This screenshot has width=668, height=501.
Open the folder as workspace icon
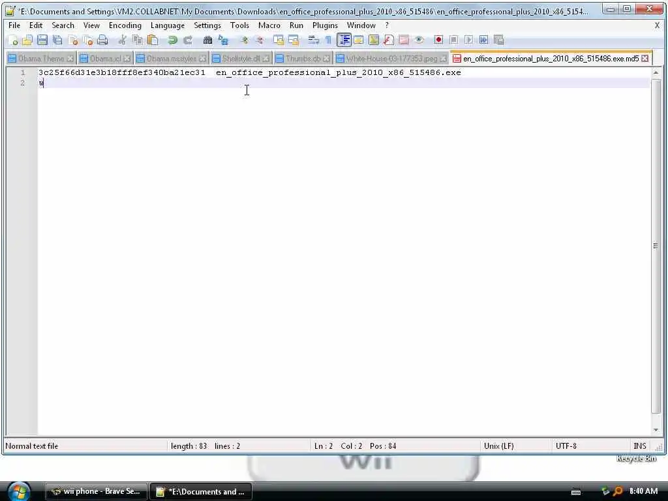click(404, 40)
